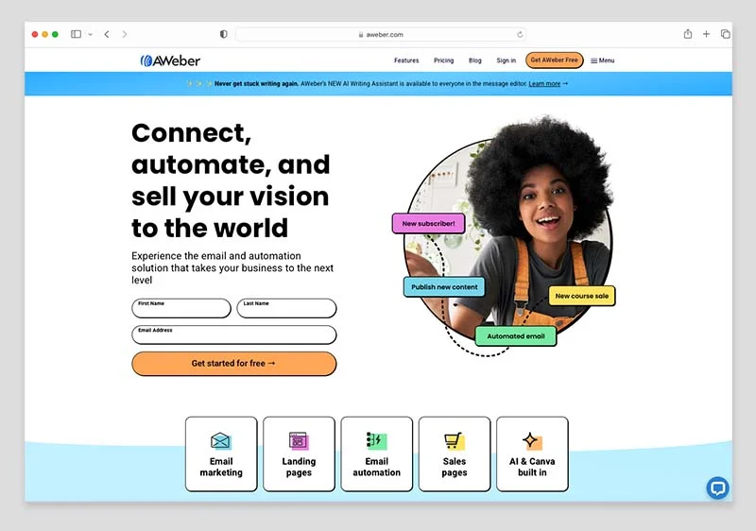Follow the Learn more banner link
Image resolution: width=756 pixels, height=531 pixels.
(544, 84)
